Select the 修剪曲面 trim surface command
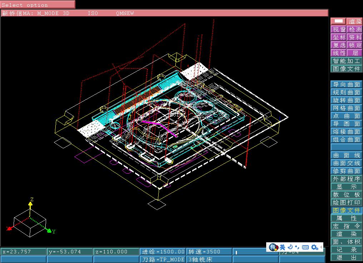Image resolution: width=363 pixels, height=263 pixels. tap(346, 171)
